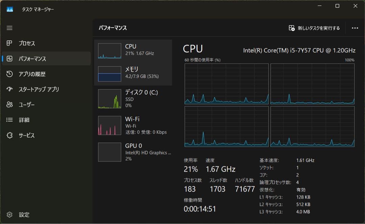This screenshot has width=365, height=224.
Task: Click the プロセス icon in sidebar
Action: 9,43
